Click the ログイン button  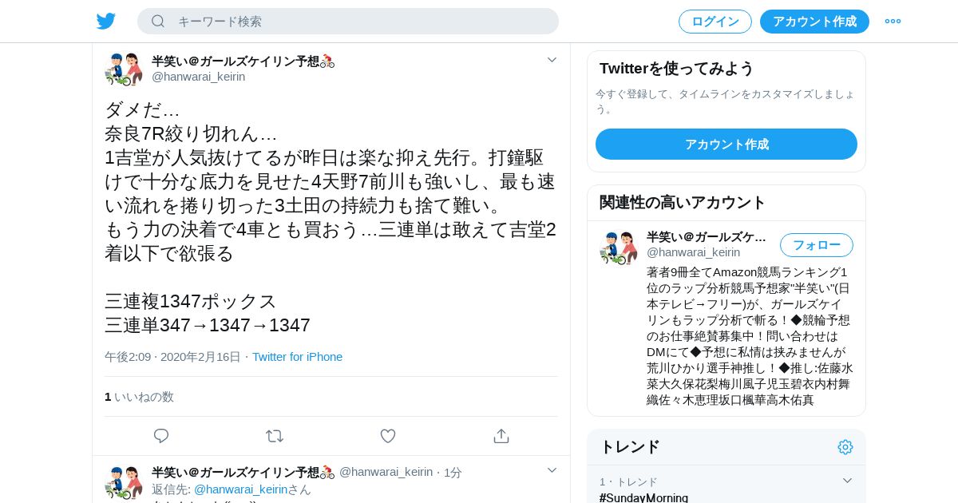715,22
